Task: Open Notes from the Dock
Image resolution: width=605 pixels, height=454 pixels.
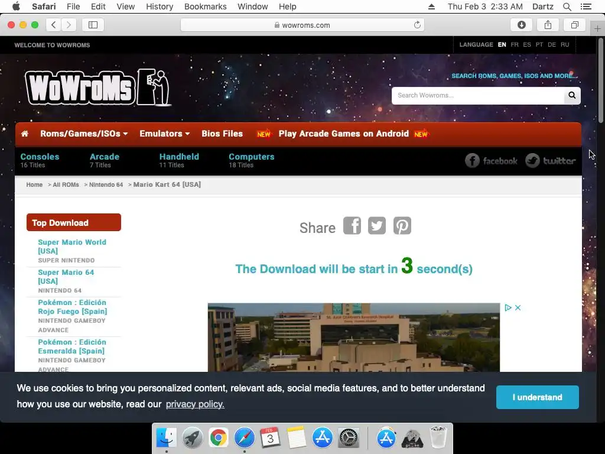Action: (x=297, y=438)
